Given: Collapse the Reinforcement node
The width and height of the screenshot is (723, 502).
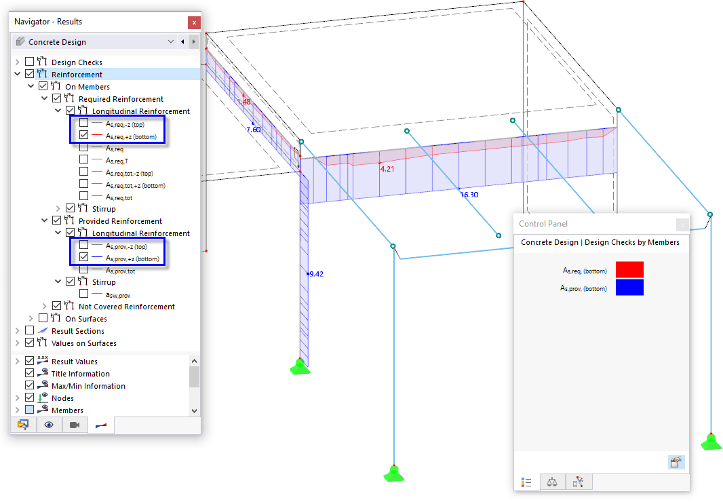Looking at the screenshot, I should click(17, 74).
